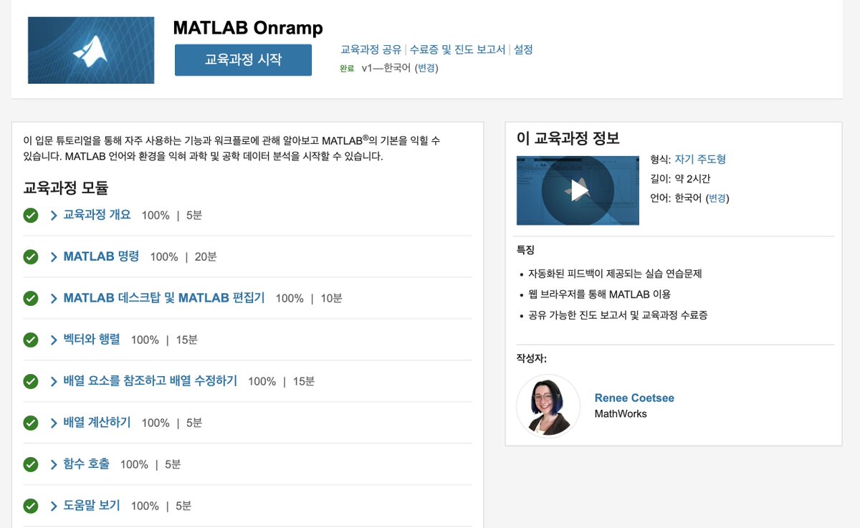The image size is (860, 528).
Task: Click the checkmark beside 도움말 보기
Action: pos(31,505)
